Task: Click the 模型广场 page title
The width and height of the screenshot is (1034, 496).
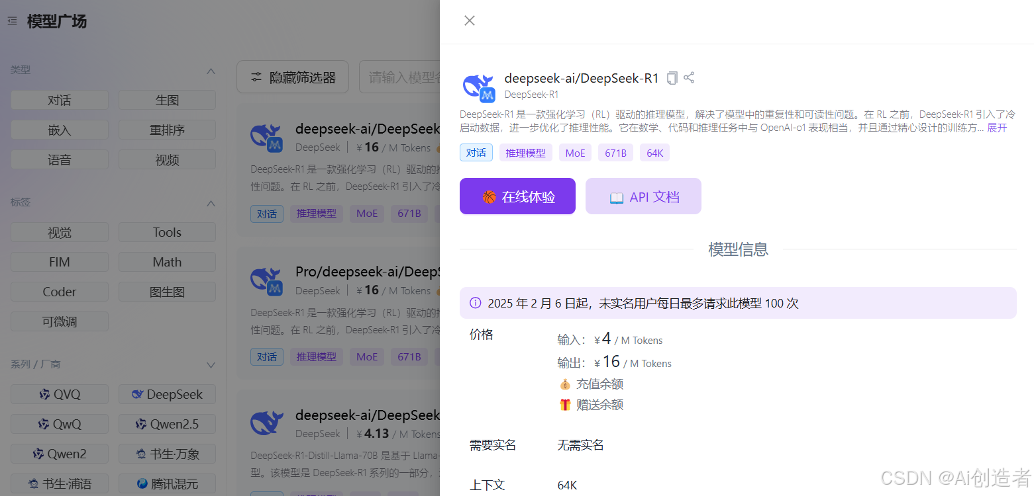Action: 57,21
